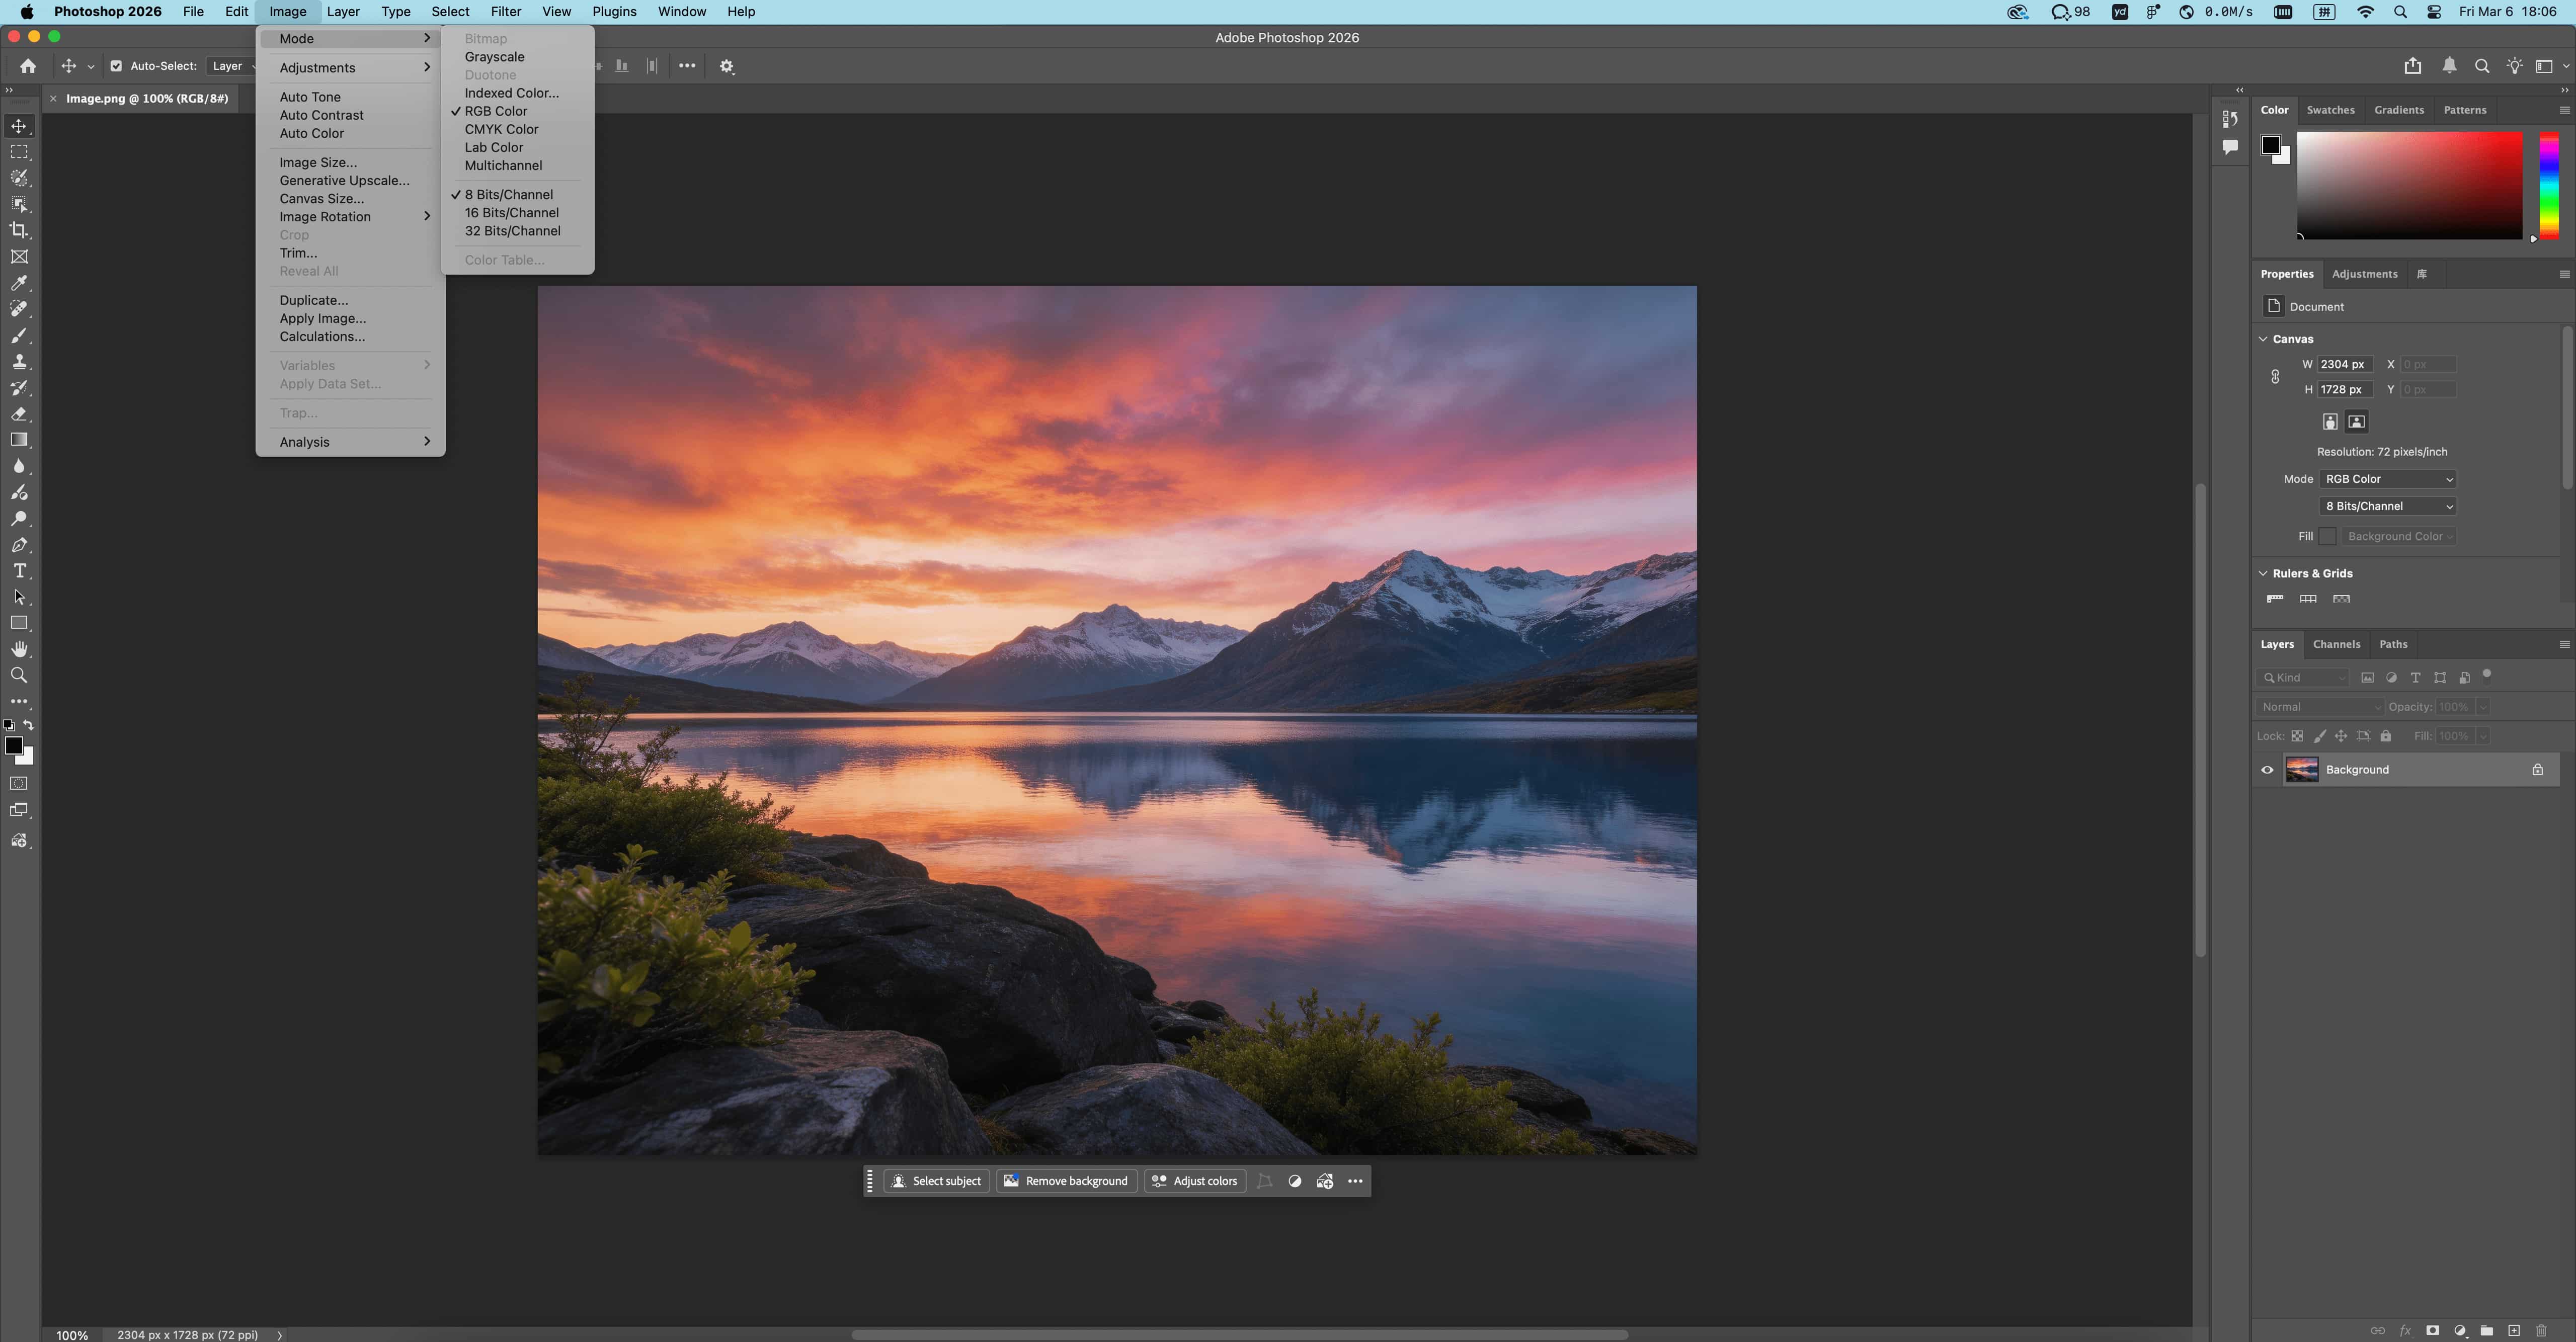Screen dimensions: 2576x1342
Task: Click the Share icon in options bar
Action: (x=2412, y=66)
